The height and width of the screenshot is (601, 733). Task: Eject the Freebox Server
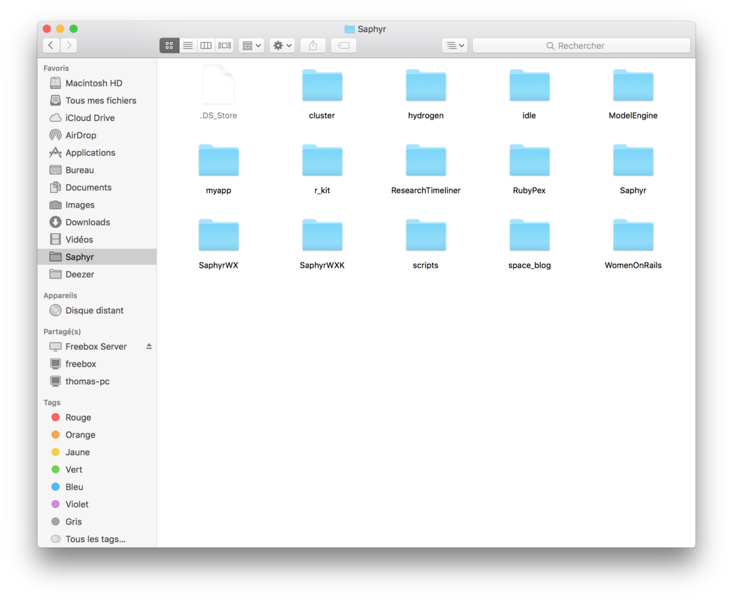tap(148, 347)
